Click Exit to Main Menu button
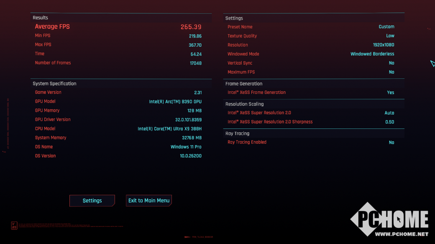This screenshot has width=435, height=244. click(149, 201)
